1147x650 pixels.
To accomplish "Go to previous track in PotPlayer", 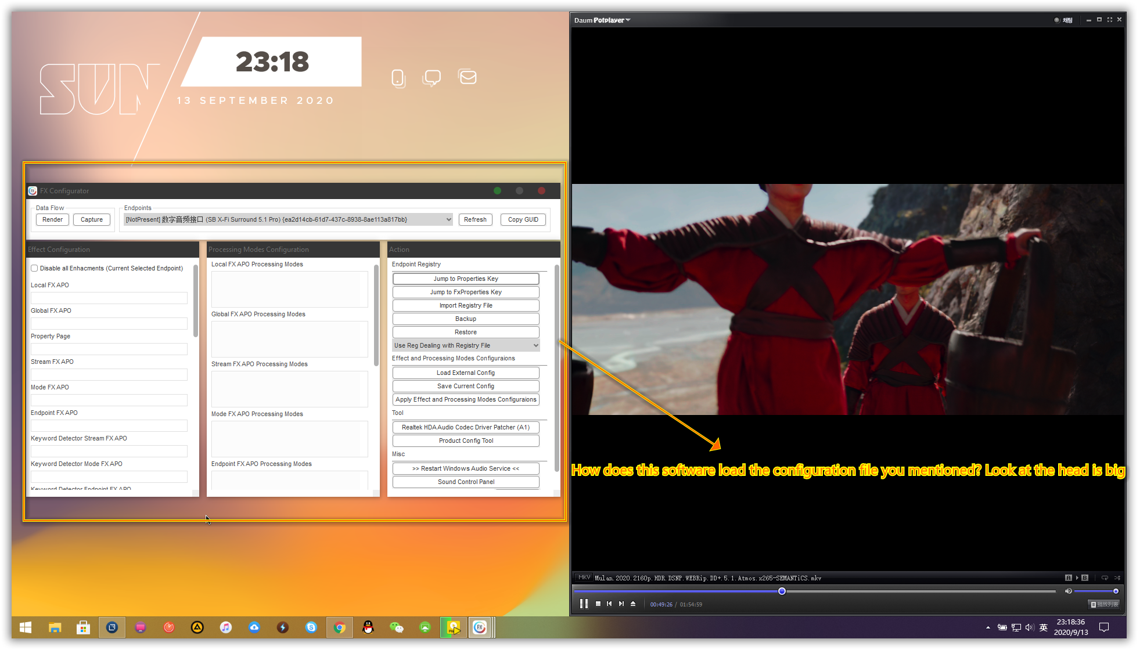I will point(609,604).
